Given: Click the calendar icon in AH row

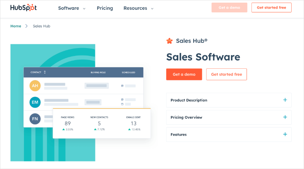Looking at the screenshot, I should pos(122,86).
